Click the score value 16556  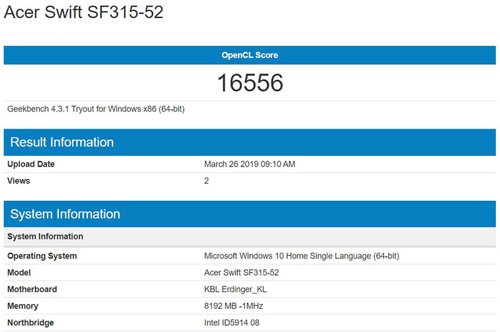250,83
